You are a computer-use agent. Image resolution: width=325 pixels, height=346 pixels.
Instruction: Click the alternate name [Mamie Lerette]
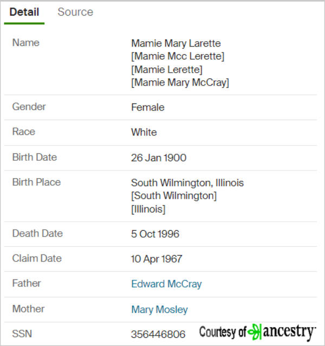tap(167, 69)
